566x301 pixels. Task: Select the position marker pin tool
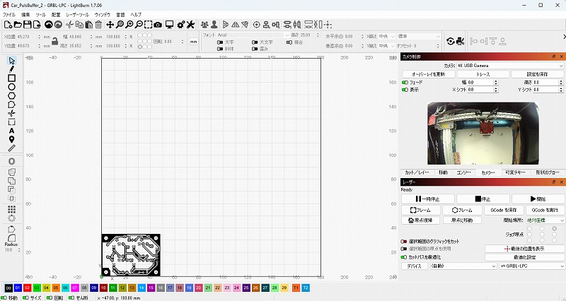tap(12, 139)
